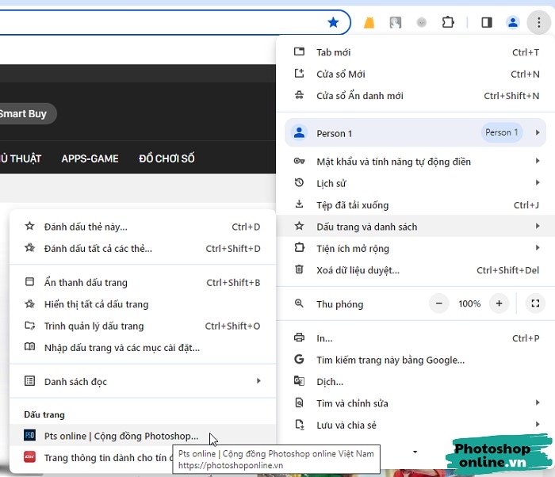
Task: Expand Tìm và chỉnh sửa submenu arrow
Action: click(x=538, y=403)
